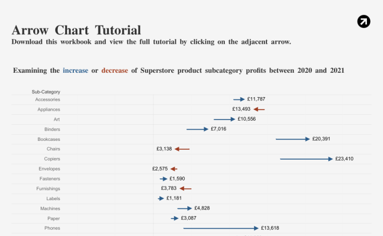Click the red Furnishings arrow
383x236 pixels.
click(x=185, y=188)
